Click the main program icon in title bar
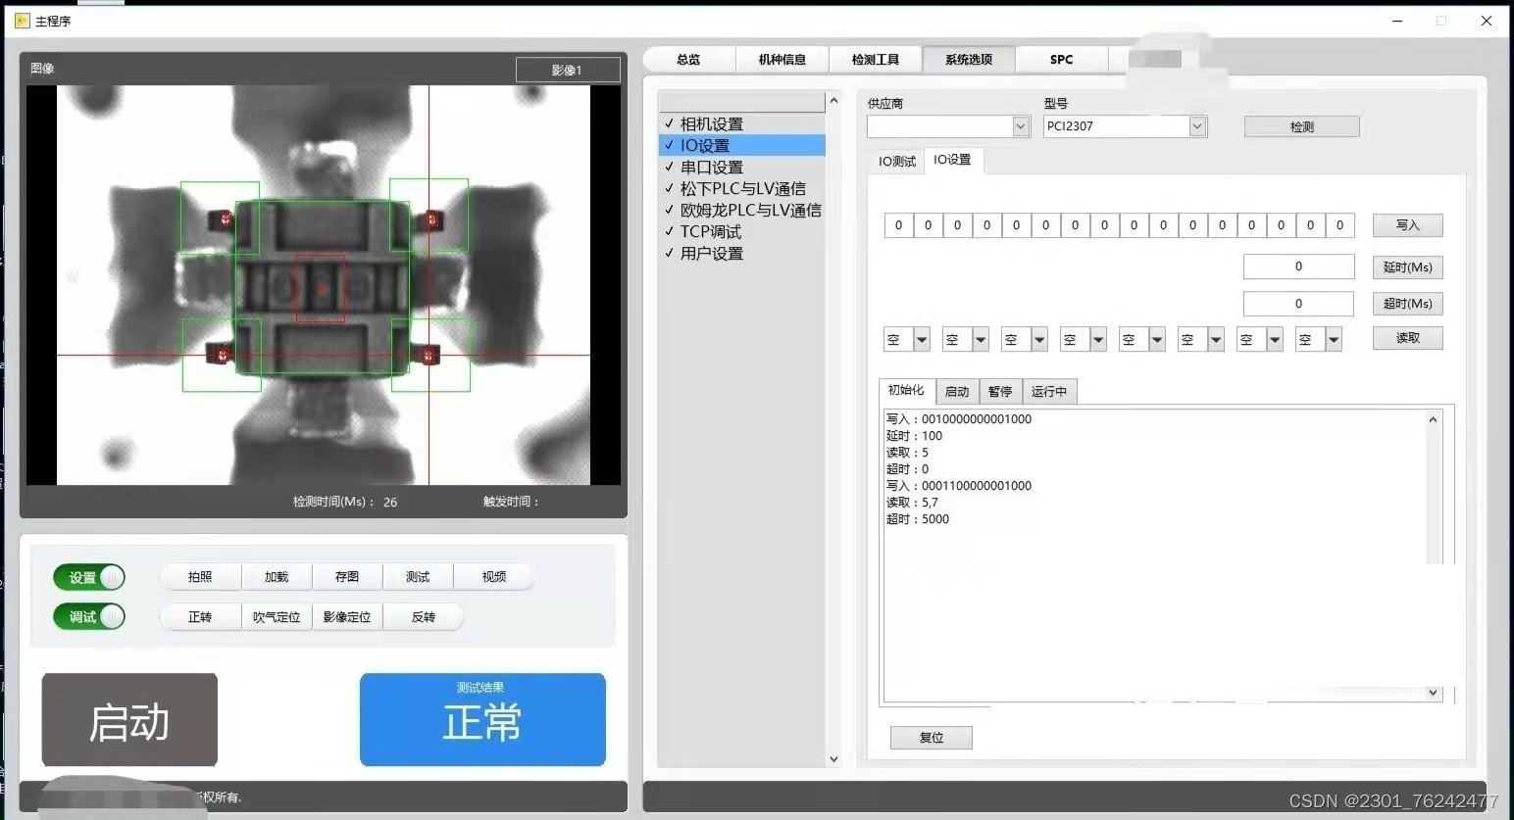Image resolution: width=1514 pixels, height=820 pixels. point(22,20)
